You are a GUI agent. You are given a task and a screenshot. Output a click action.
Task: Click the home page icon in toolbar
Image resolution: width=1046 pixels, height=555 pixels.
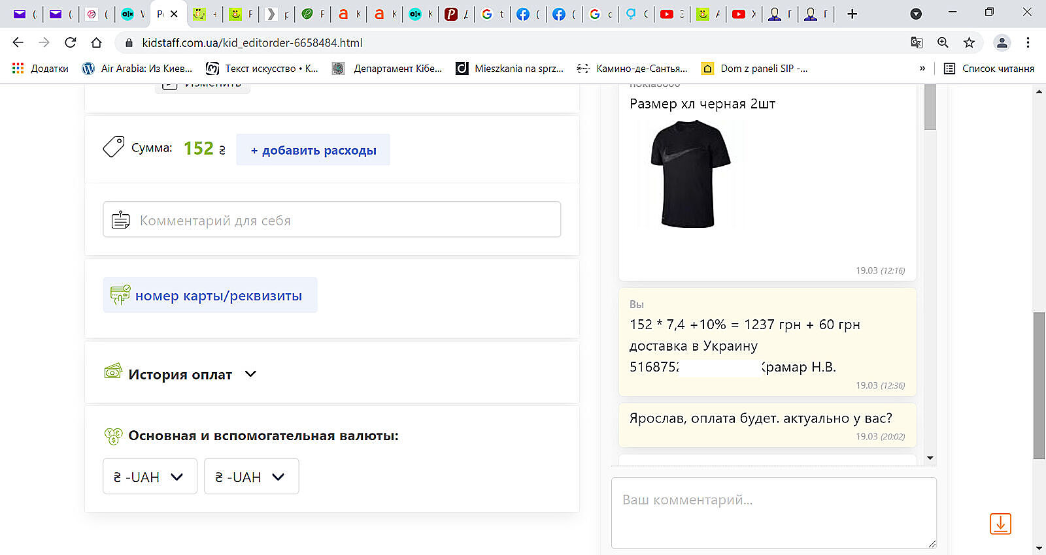tap(96, 42)
